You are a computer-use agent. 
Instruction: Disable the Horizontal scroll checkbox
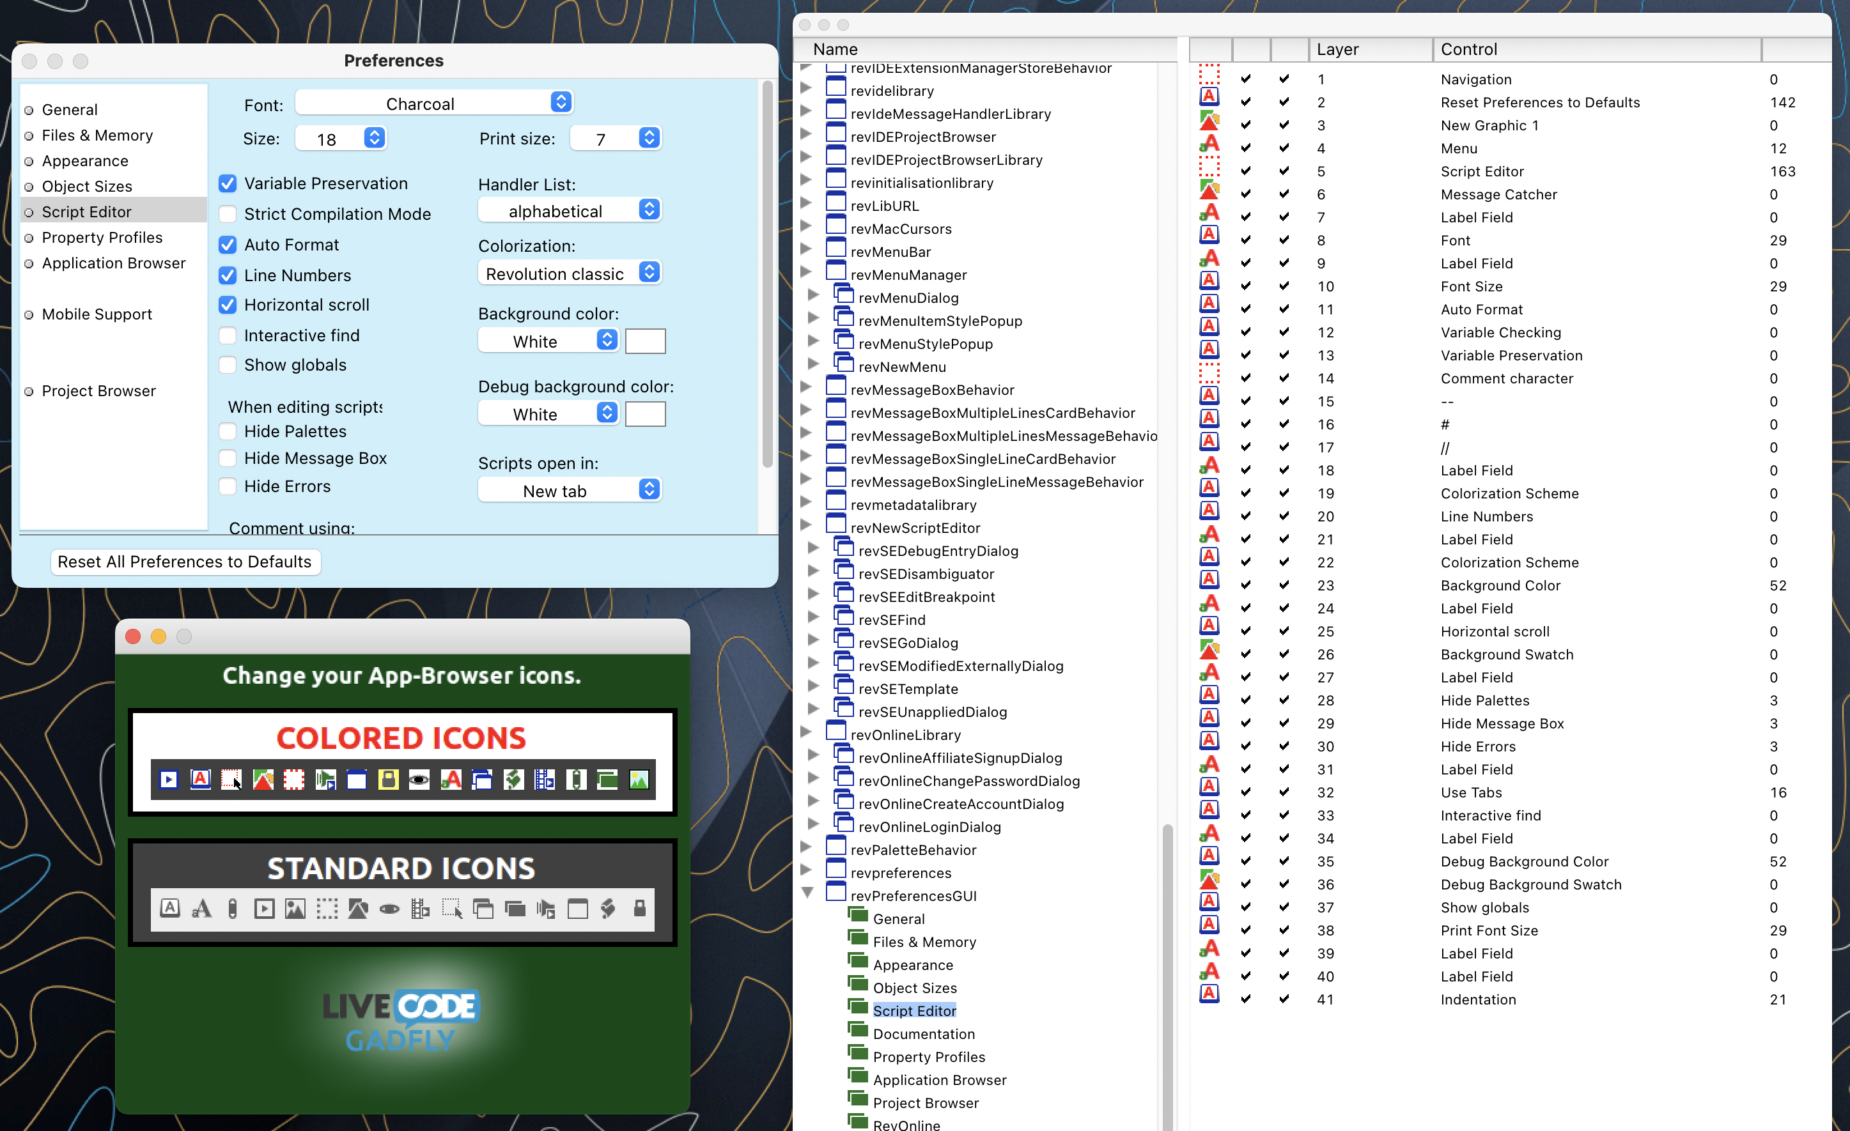coord(228,305)
